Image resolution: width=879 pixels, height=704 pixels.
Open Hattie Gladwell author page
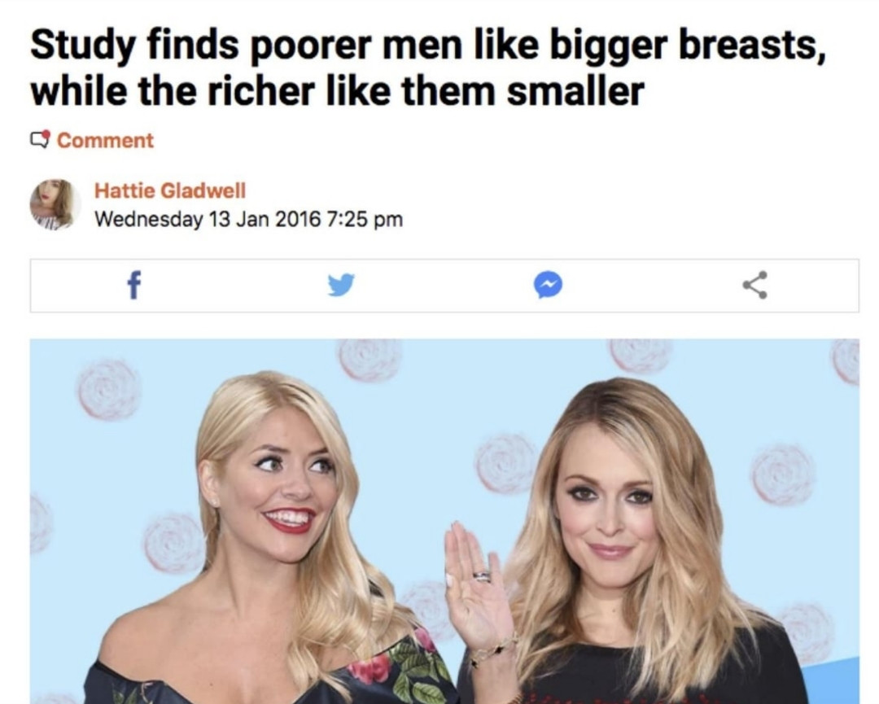[x=170, y=190]
